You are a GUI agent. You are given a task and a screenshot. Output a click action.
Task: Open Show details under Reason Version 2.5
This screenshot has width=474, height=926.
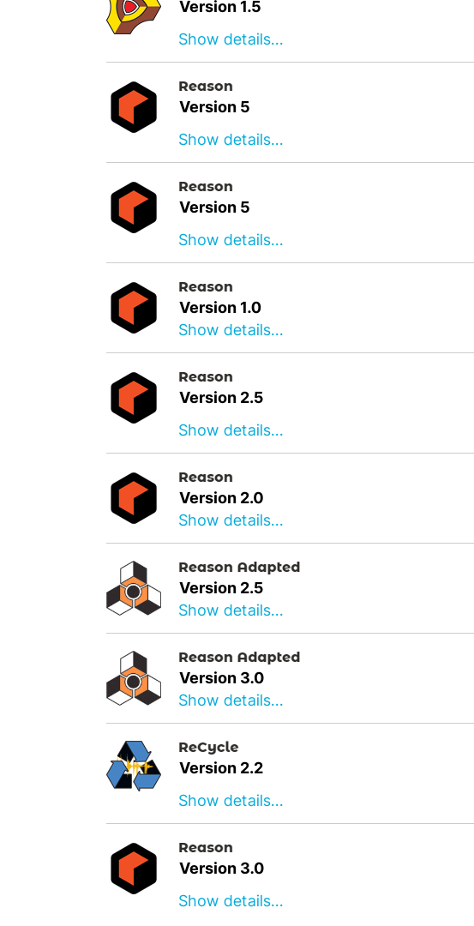[x=231, y=430]
